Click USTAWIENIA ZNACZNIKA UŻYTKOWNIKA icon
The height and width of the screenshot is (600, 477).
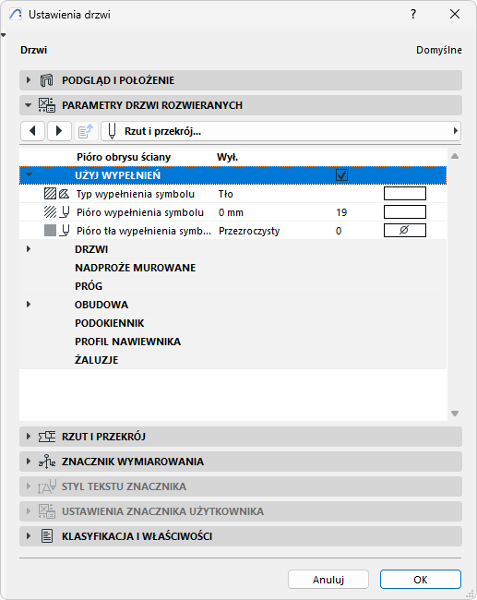47,511
